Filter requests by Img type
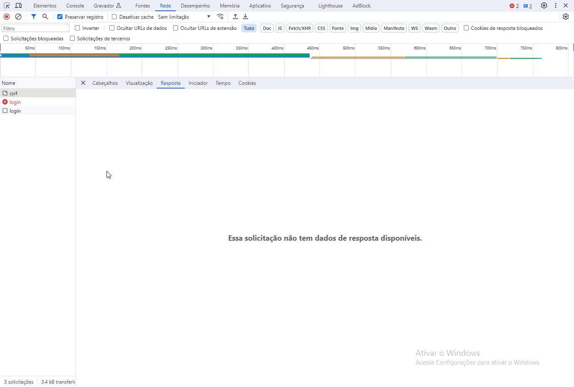The image size is (574, 387). 354,28
